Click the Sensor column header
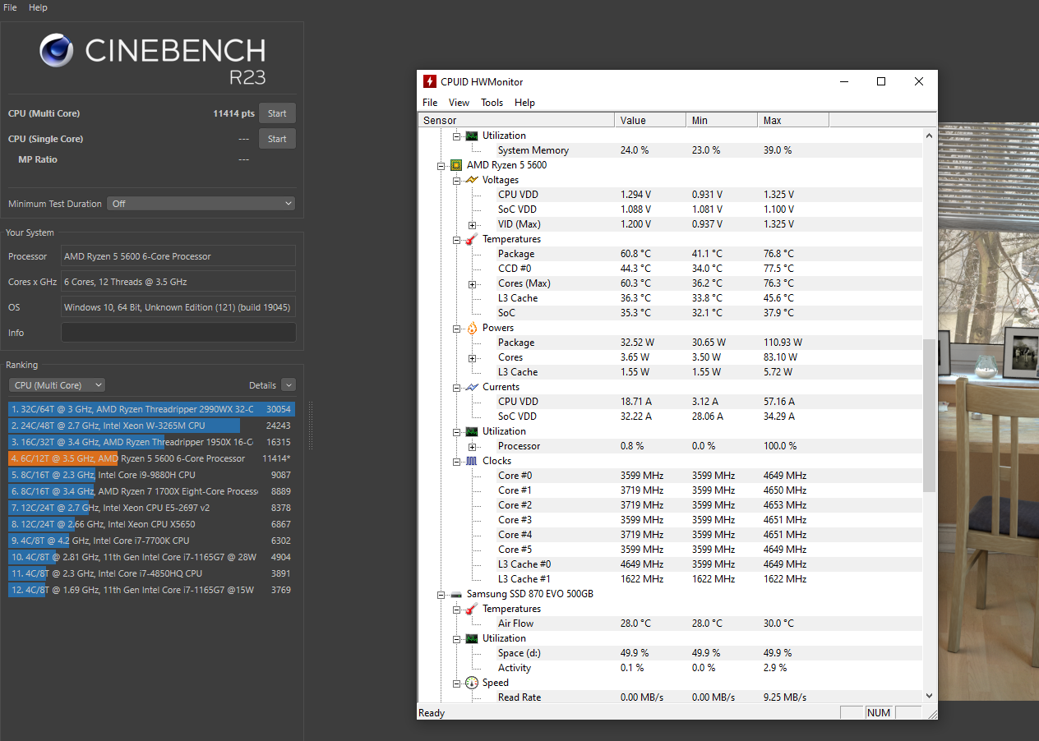1039x741 pixels. tap(516, 121)
